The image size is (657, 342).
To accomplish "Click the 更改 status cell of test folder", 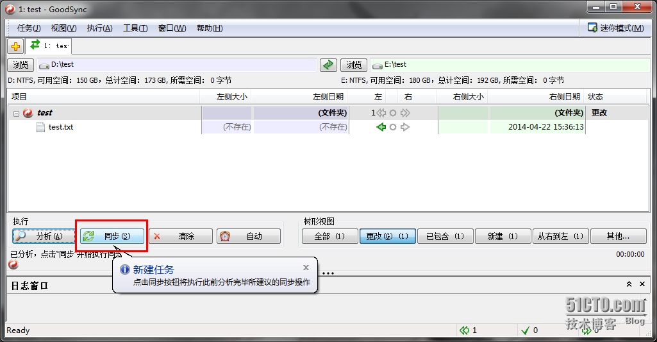I will (599, 113).
